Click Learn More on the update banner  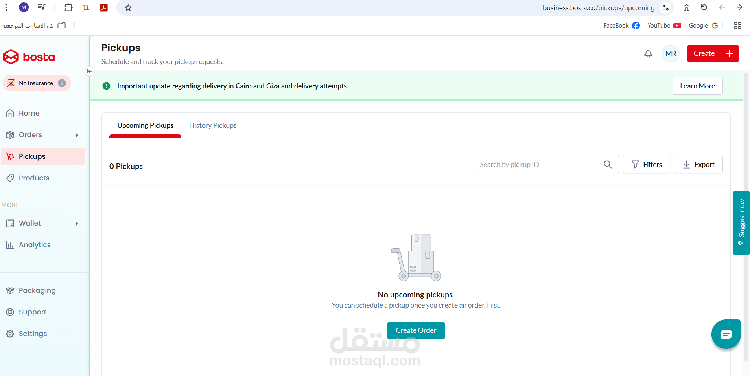pyautogui.click(x=697, y=86)
